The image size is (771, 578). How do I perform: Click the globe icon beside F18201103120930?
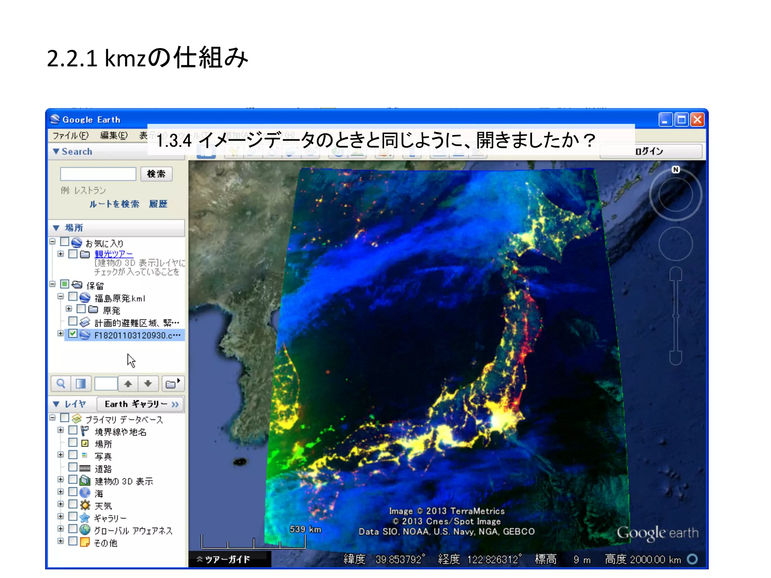pos(85,335)
